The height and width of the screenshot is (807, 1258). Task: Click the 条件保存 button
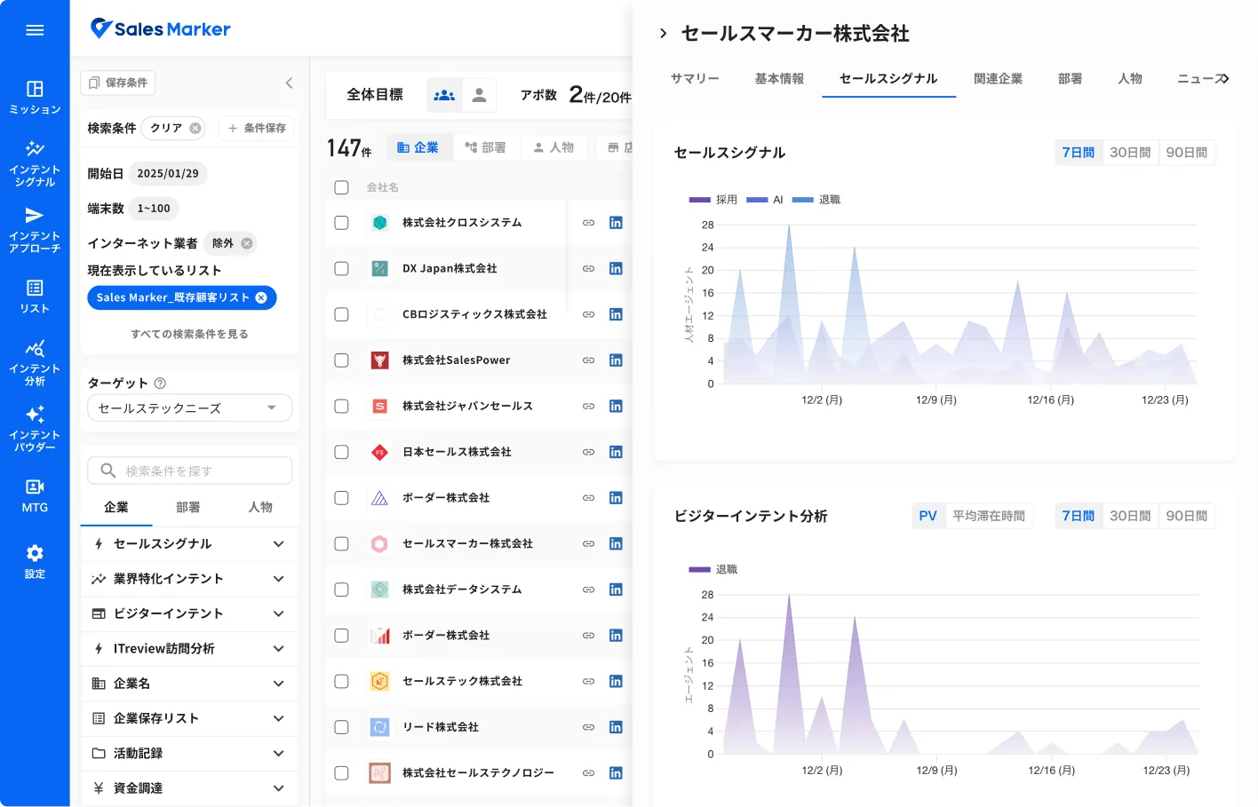tap(256, 128)
